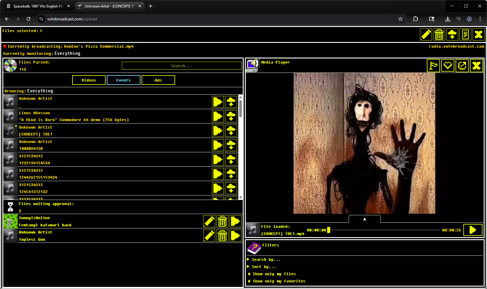
Task: Open the browser three-dot menu
Action: point(480,19)
